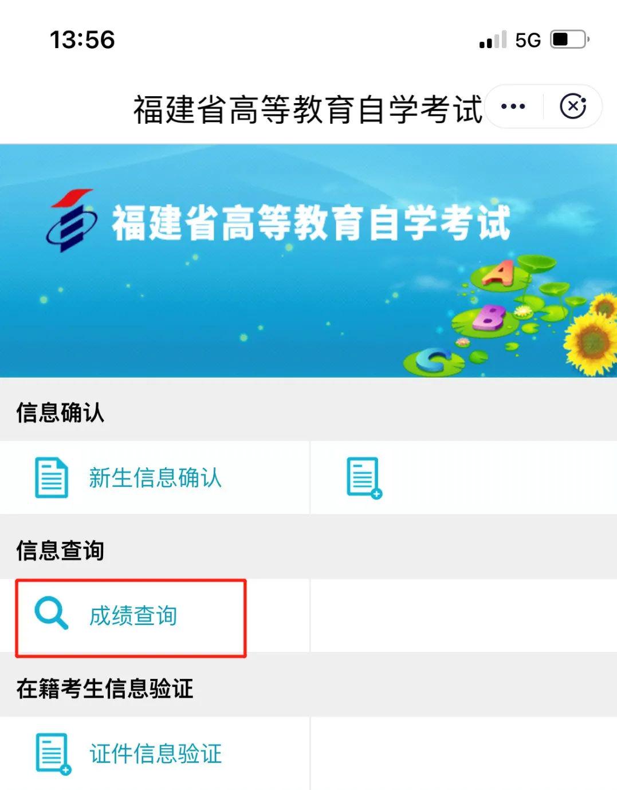Tap the white banner title text
The height and width of the screenshot is (790, 617).
(x=311, y=222)
